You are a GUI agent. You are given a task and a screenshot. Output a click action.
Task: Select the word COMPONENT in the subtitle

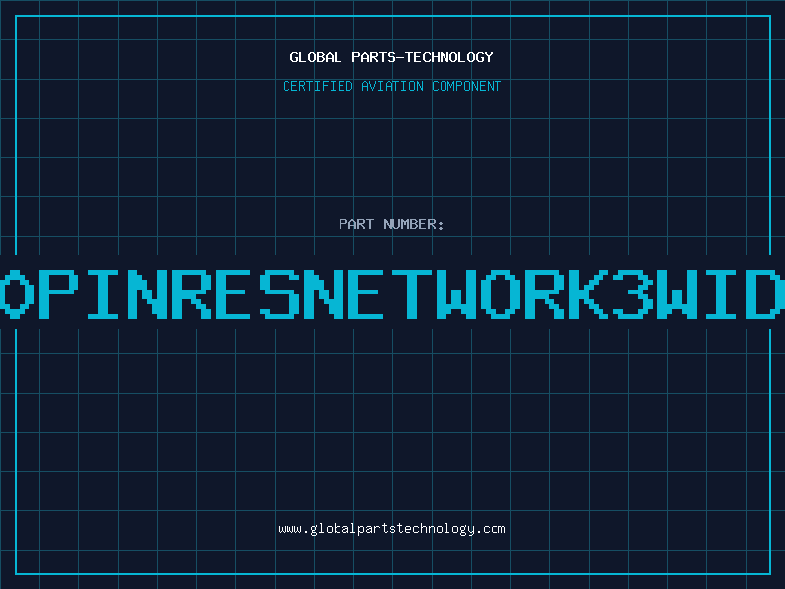tap(468, 86)
